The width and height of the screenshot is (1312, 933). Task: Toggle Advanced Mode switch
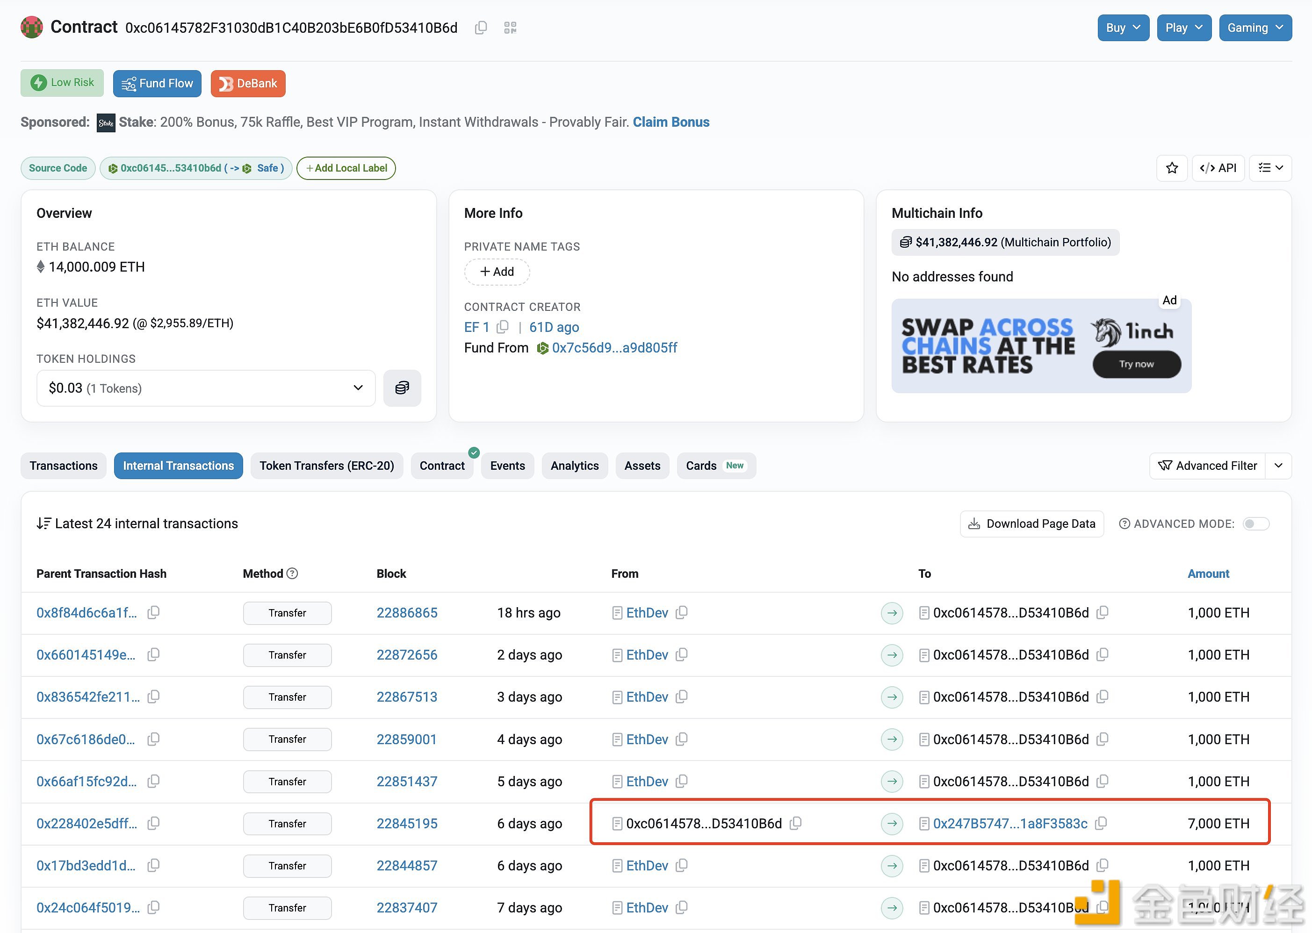click(x=1256, y=524)
